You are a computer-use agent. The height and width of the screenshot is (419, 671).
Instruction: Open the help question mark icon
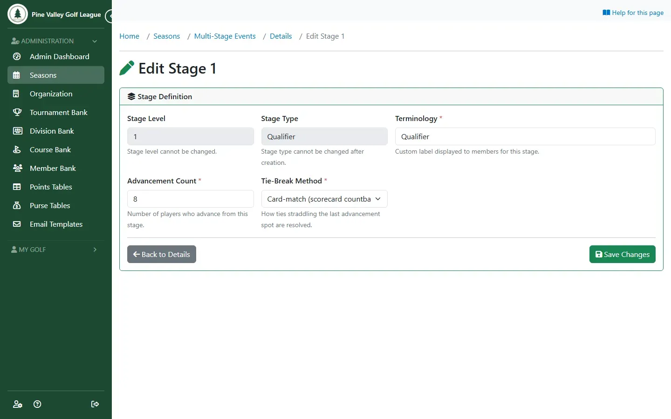coord(37,404)
